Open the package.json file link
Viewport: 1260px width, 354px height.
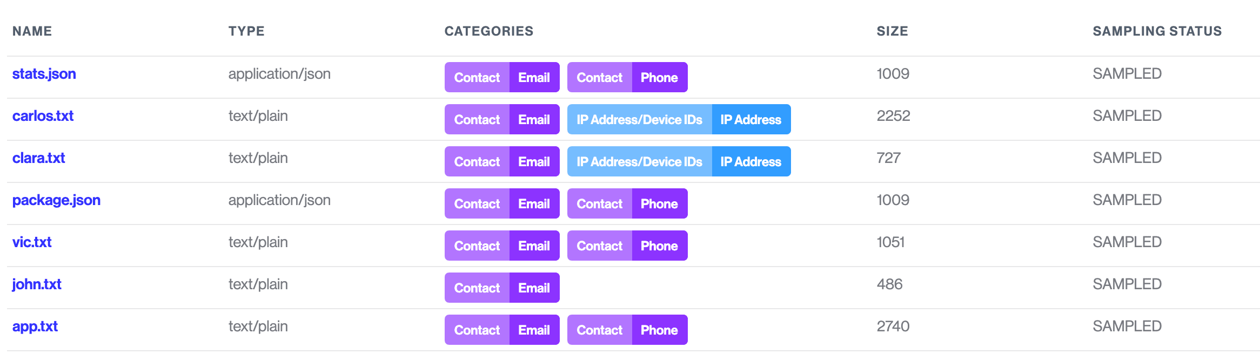[56, 200]
